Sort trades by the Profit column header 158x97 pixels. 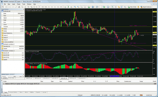[154, 81]
